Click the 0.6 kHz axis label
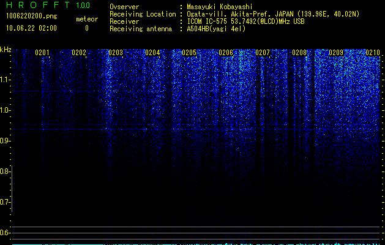This screenshot has width=385, height=245. 5,233
